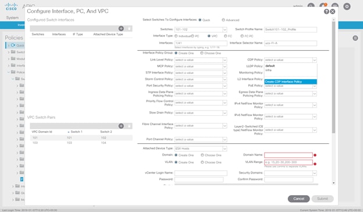Select Create One for VLAN
This screenshot has width=363, height=212.
(176, 162)
